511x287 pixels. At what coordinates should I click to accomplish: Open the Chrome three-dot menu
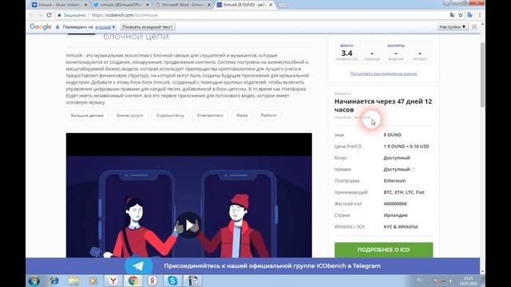click(x=480, y=15)
